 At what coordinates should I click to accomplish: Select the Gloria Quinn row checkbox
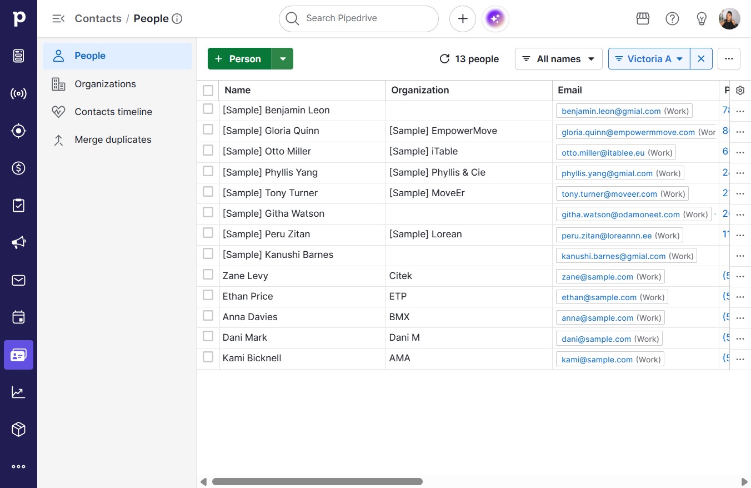pos(208,130)
